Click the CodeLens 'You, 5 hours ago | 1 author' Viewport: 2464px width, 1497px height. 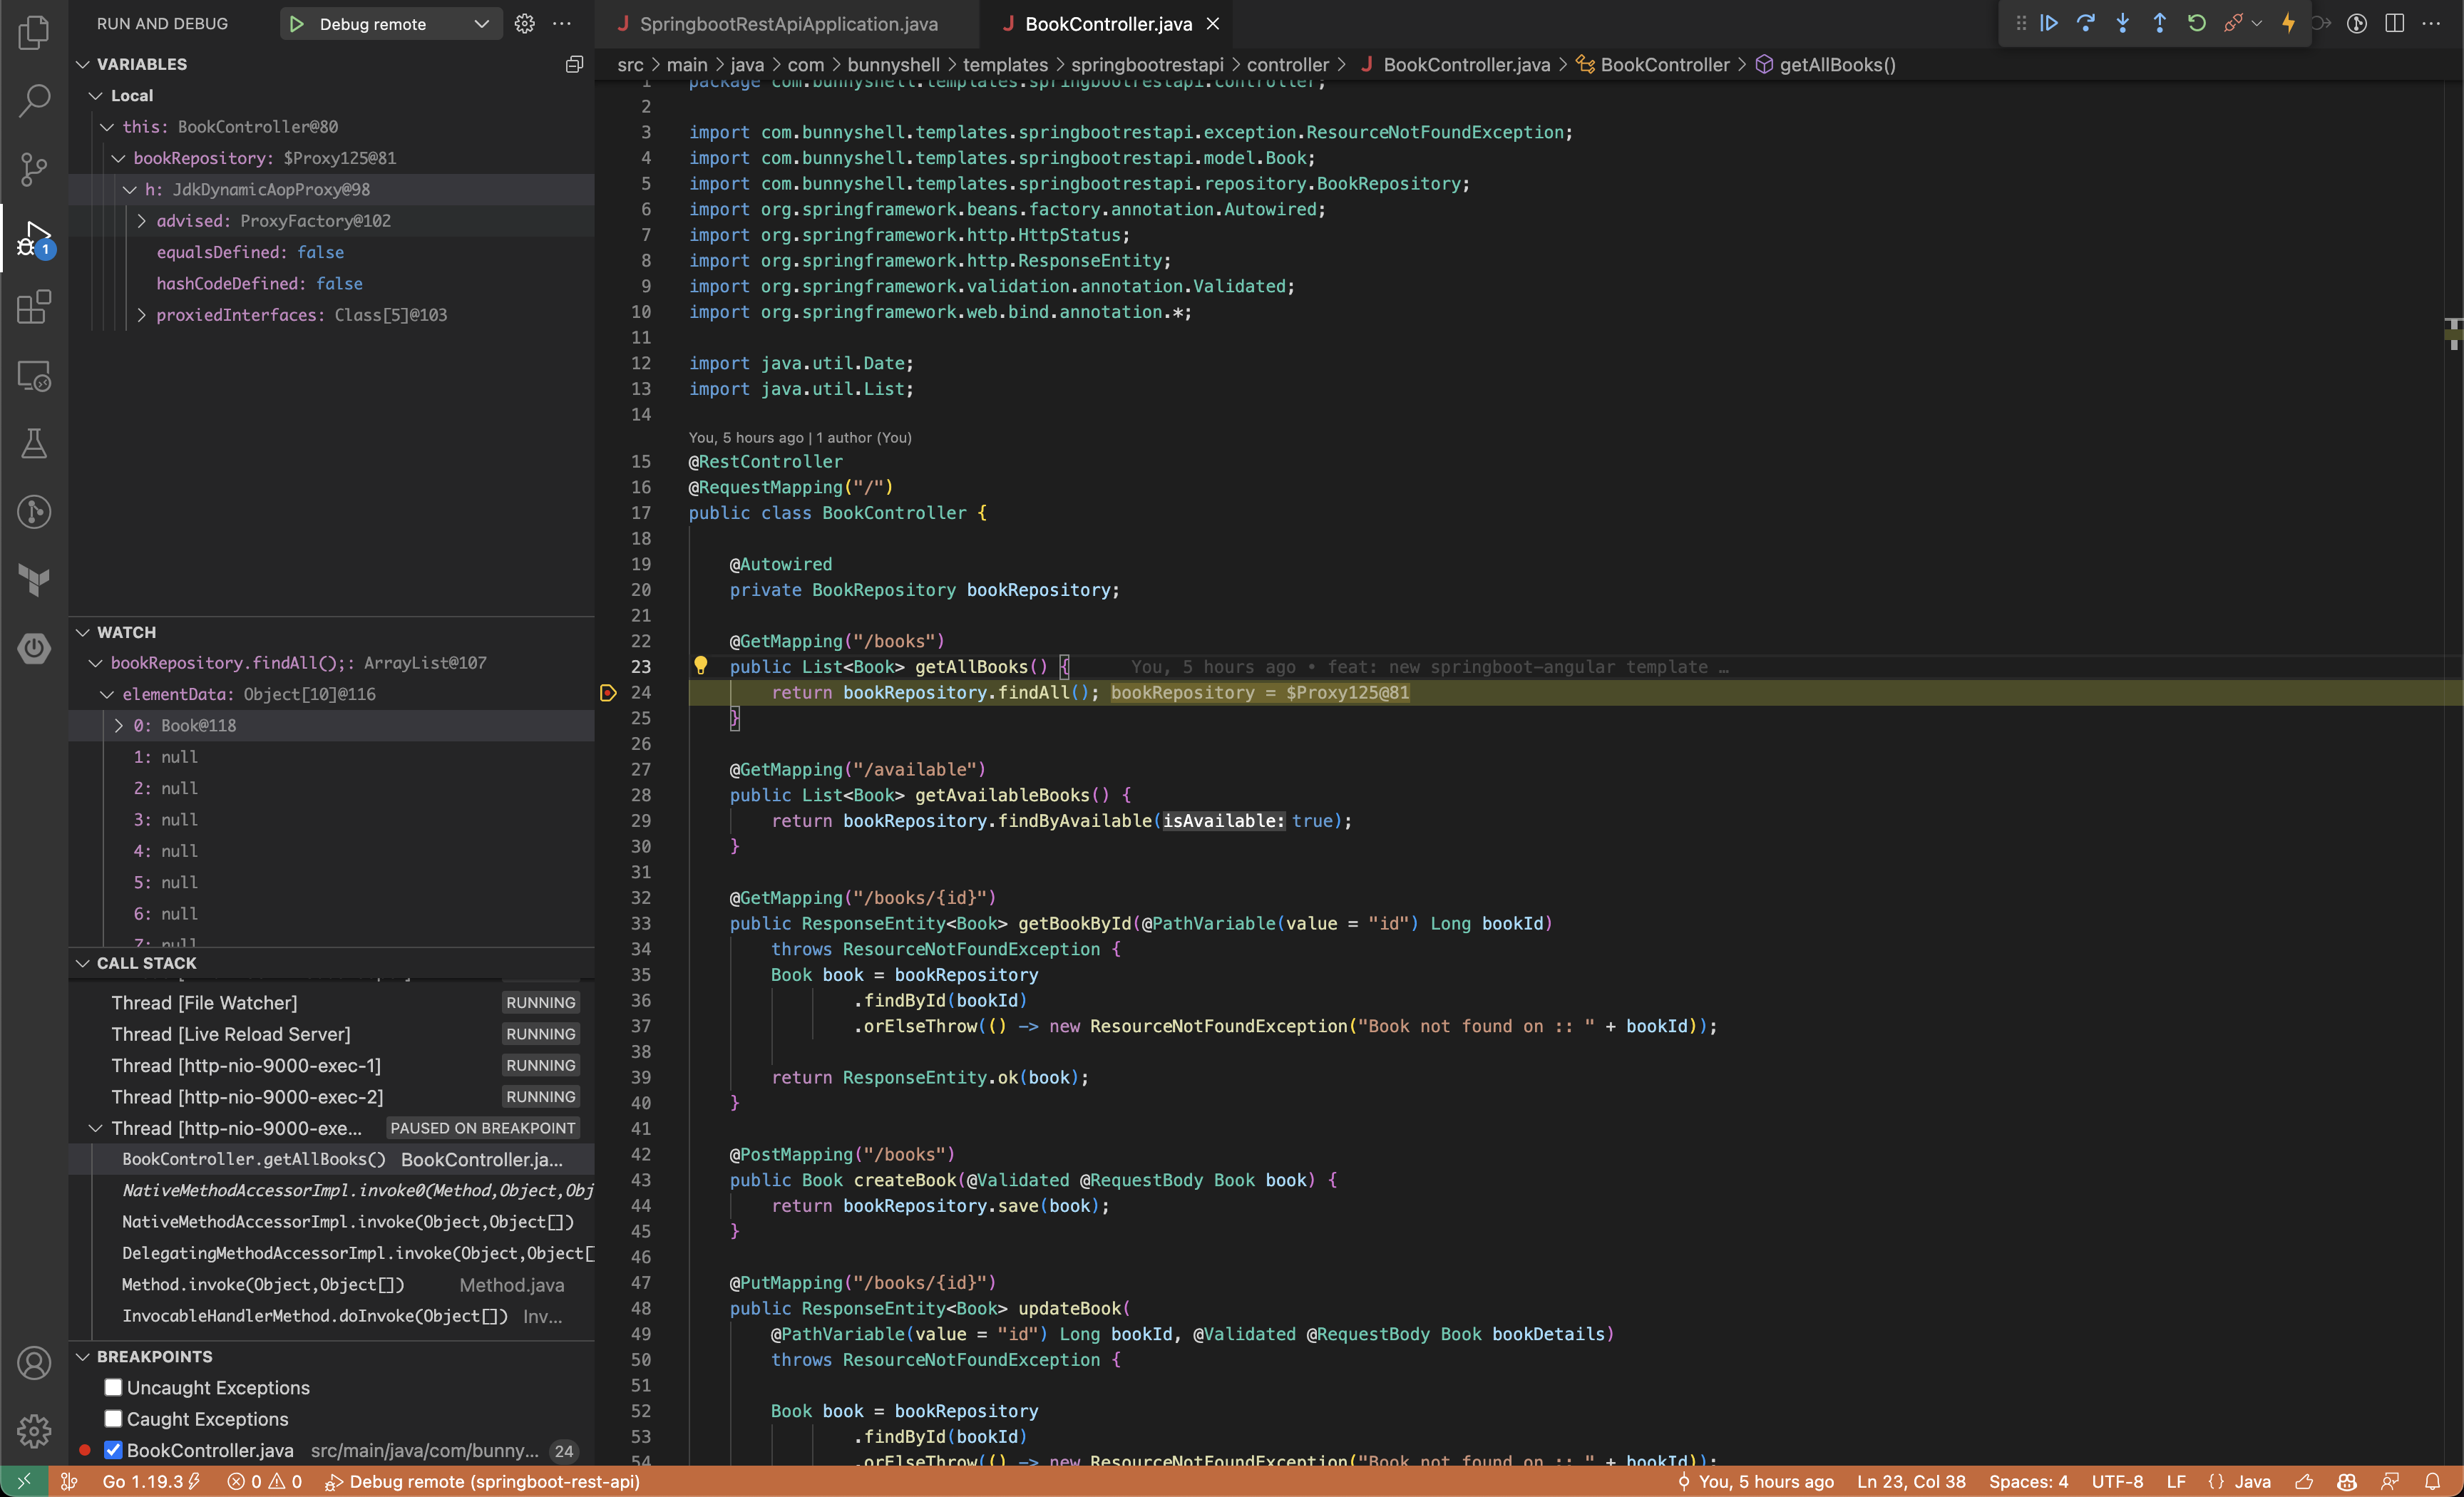[800, 437]
